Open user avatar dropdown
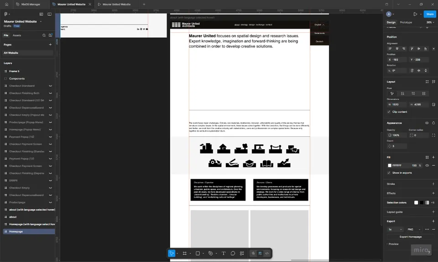The width and height of the screenshot is (438, 262). tap(390, 14)
